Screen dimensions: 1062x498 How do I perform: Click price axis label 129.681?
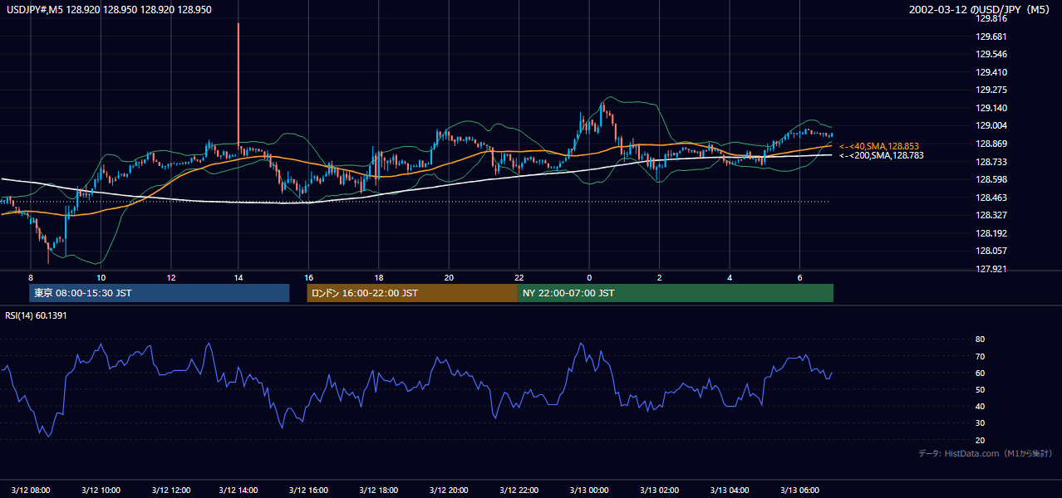991,37
